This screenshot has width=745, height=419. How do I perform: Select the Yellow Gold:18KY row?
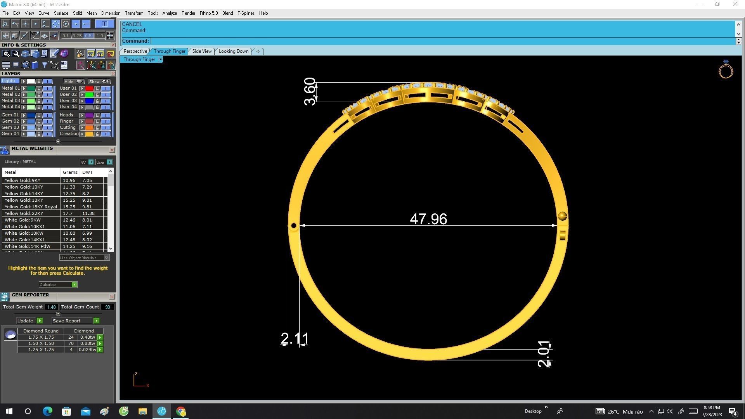[54, 200]
